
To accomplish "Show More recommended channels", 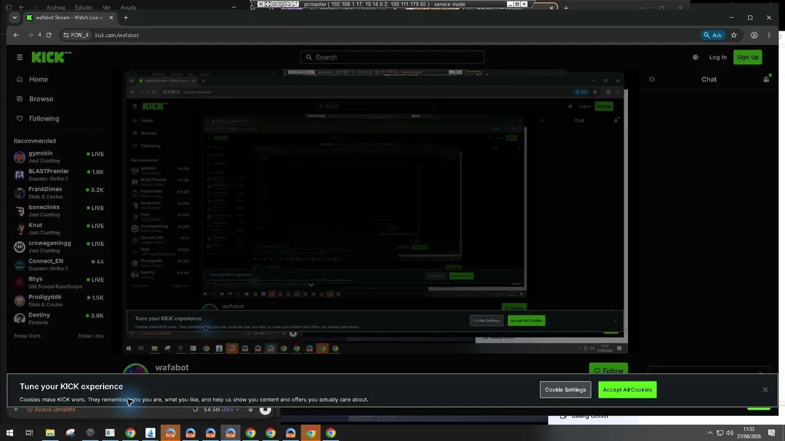I will (x=27, y=336).
